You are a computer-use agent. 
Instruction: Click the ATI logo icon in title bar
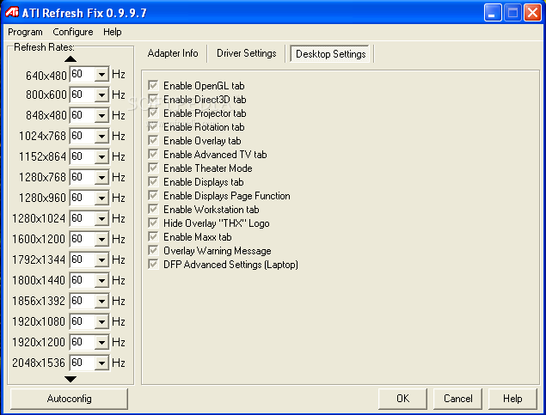pyautogui.click(x=12, y=12)
